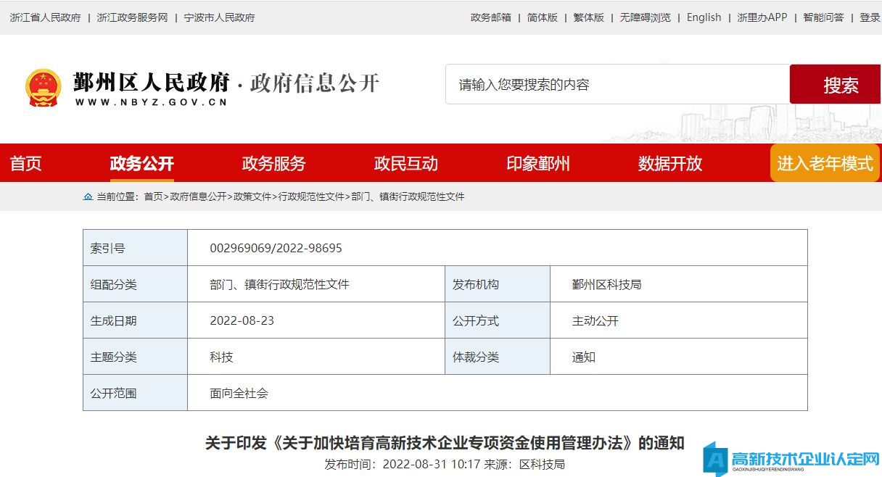
Task: Open 数据开放 navigation item
Action: click(x=669, y=163)
